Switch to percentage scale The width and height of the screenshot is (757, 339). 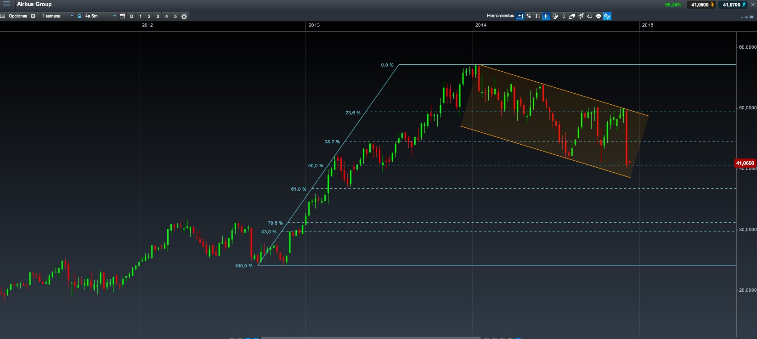tap(529, 16)
